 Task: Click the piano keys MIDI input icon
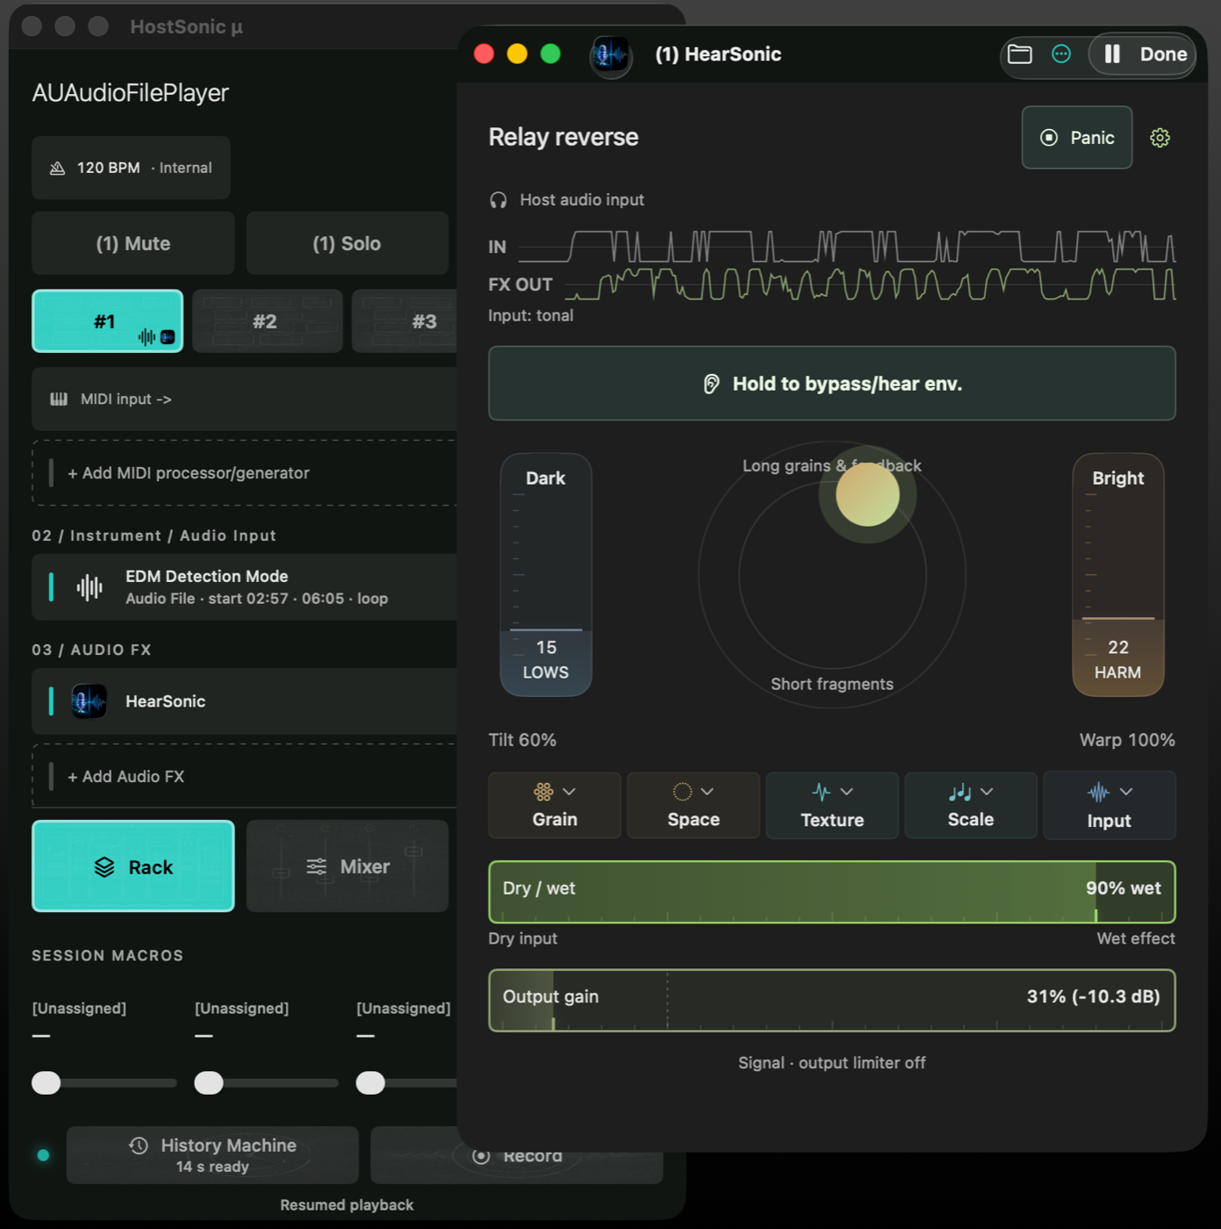coord(59,399)
